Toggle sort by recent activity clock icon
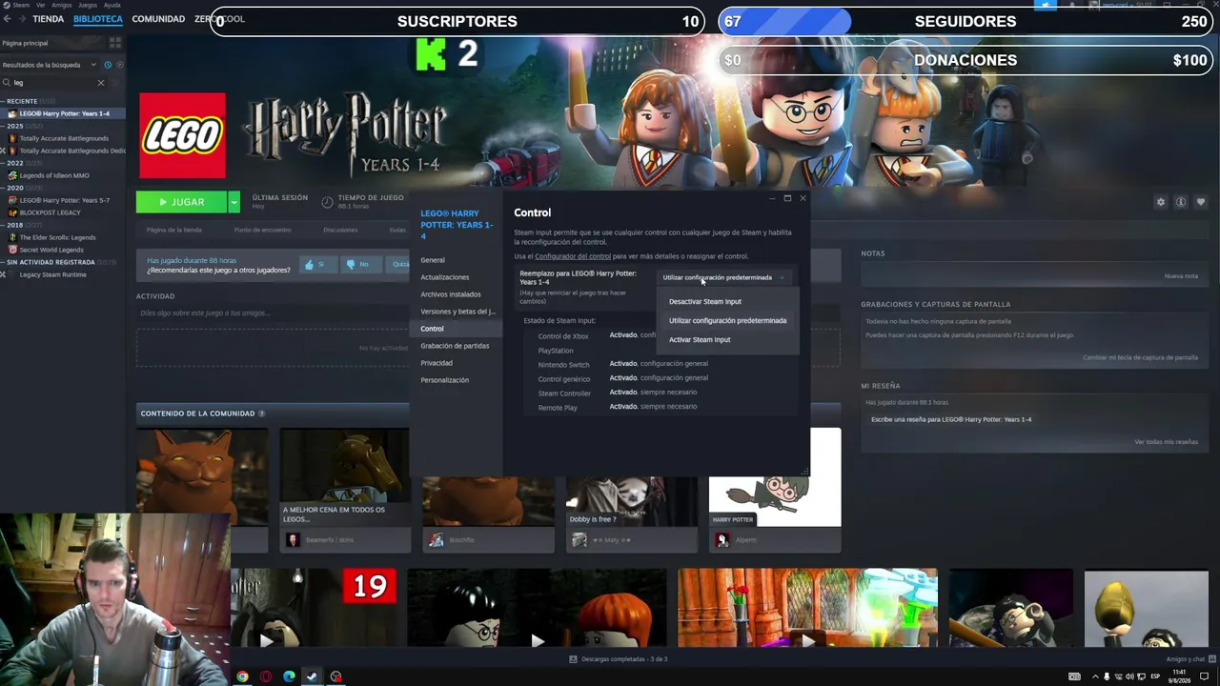 click(108, 65)
